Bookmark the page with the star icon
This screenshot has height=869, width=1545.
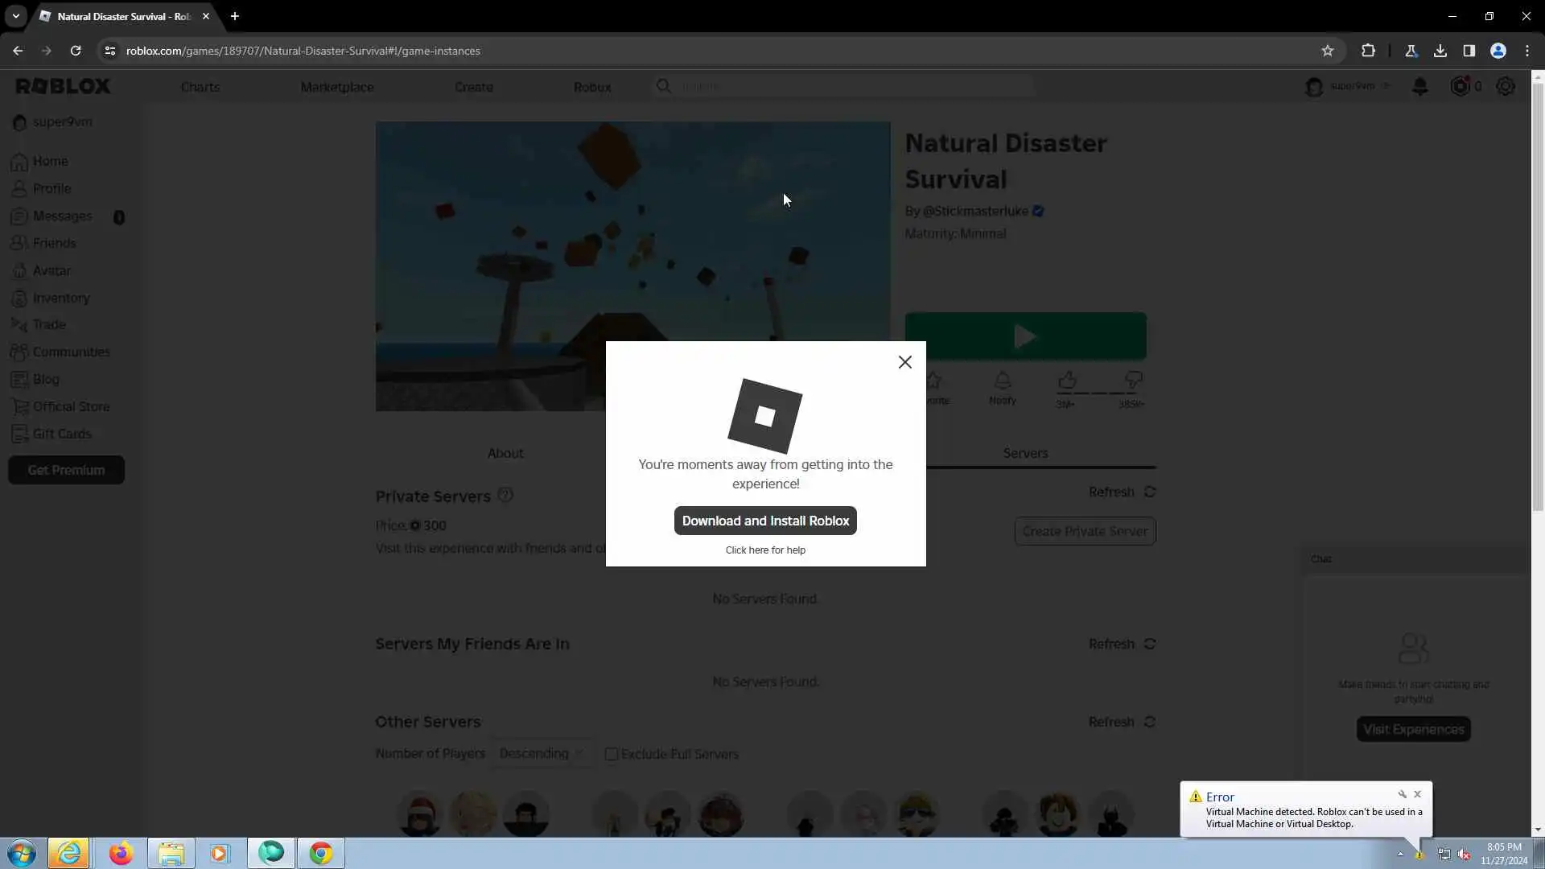point(1327,51)
